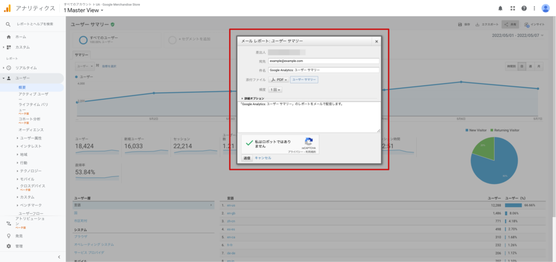
Task: Click the Analytics logo icon
Action: 8,8
